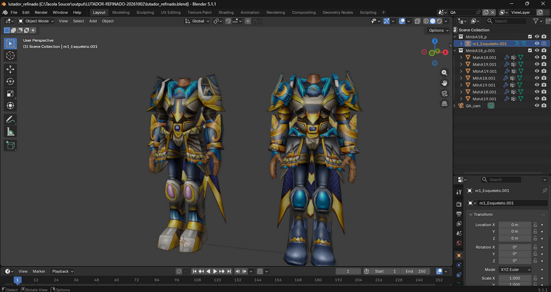Expand the MahA19.001 tree row
Viewport: 551px width, 292px height.
(x=461, y=64)
